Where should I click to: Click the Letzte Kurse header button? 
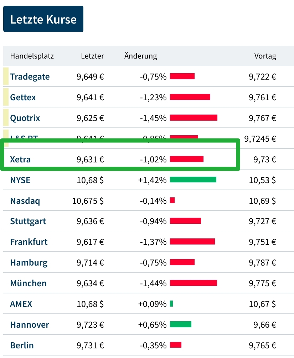pos(43,19)
